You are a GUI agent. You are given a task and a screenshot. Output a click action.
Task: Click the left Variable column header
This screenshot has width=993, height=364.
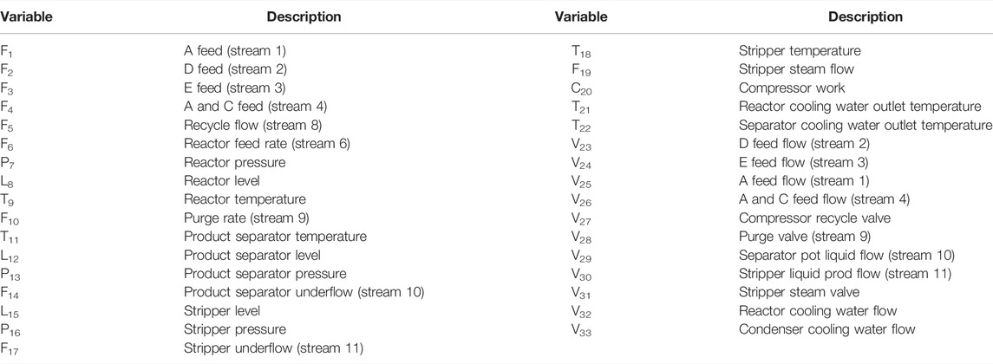pyautogui.click(x=26, y=17)
